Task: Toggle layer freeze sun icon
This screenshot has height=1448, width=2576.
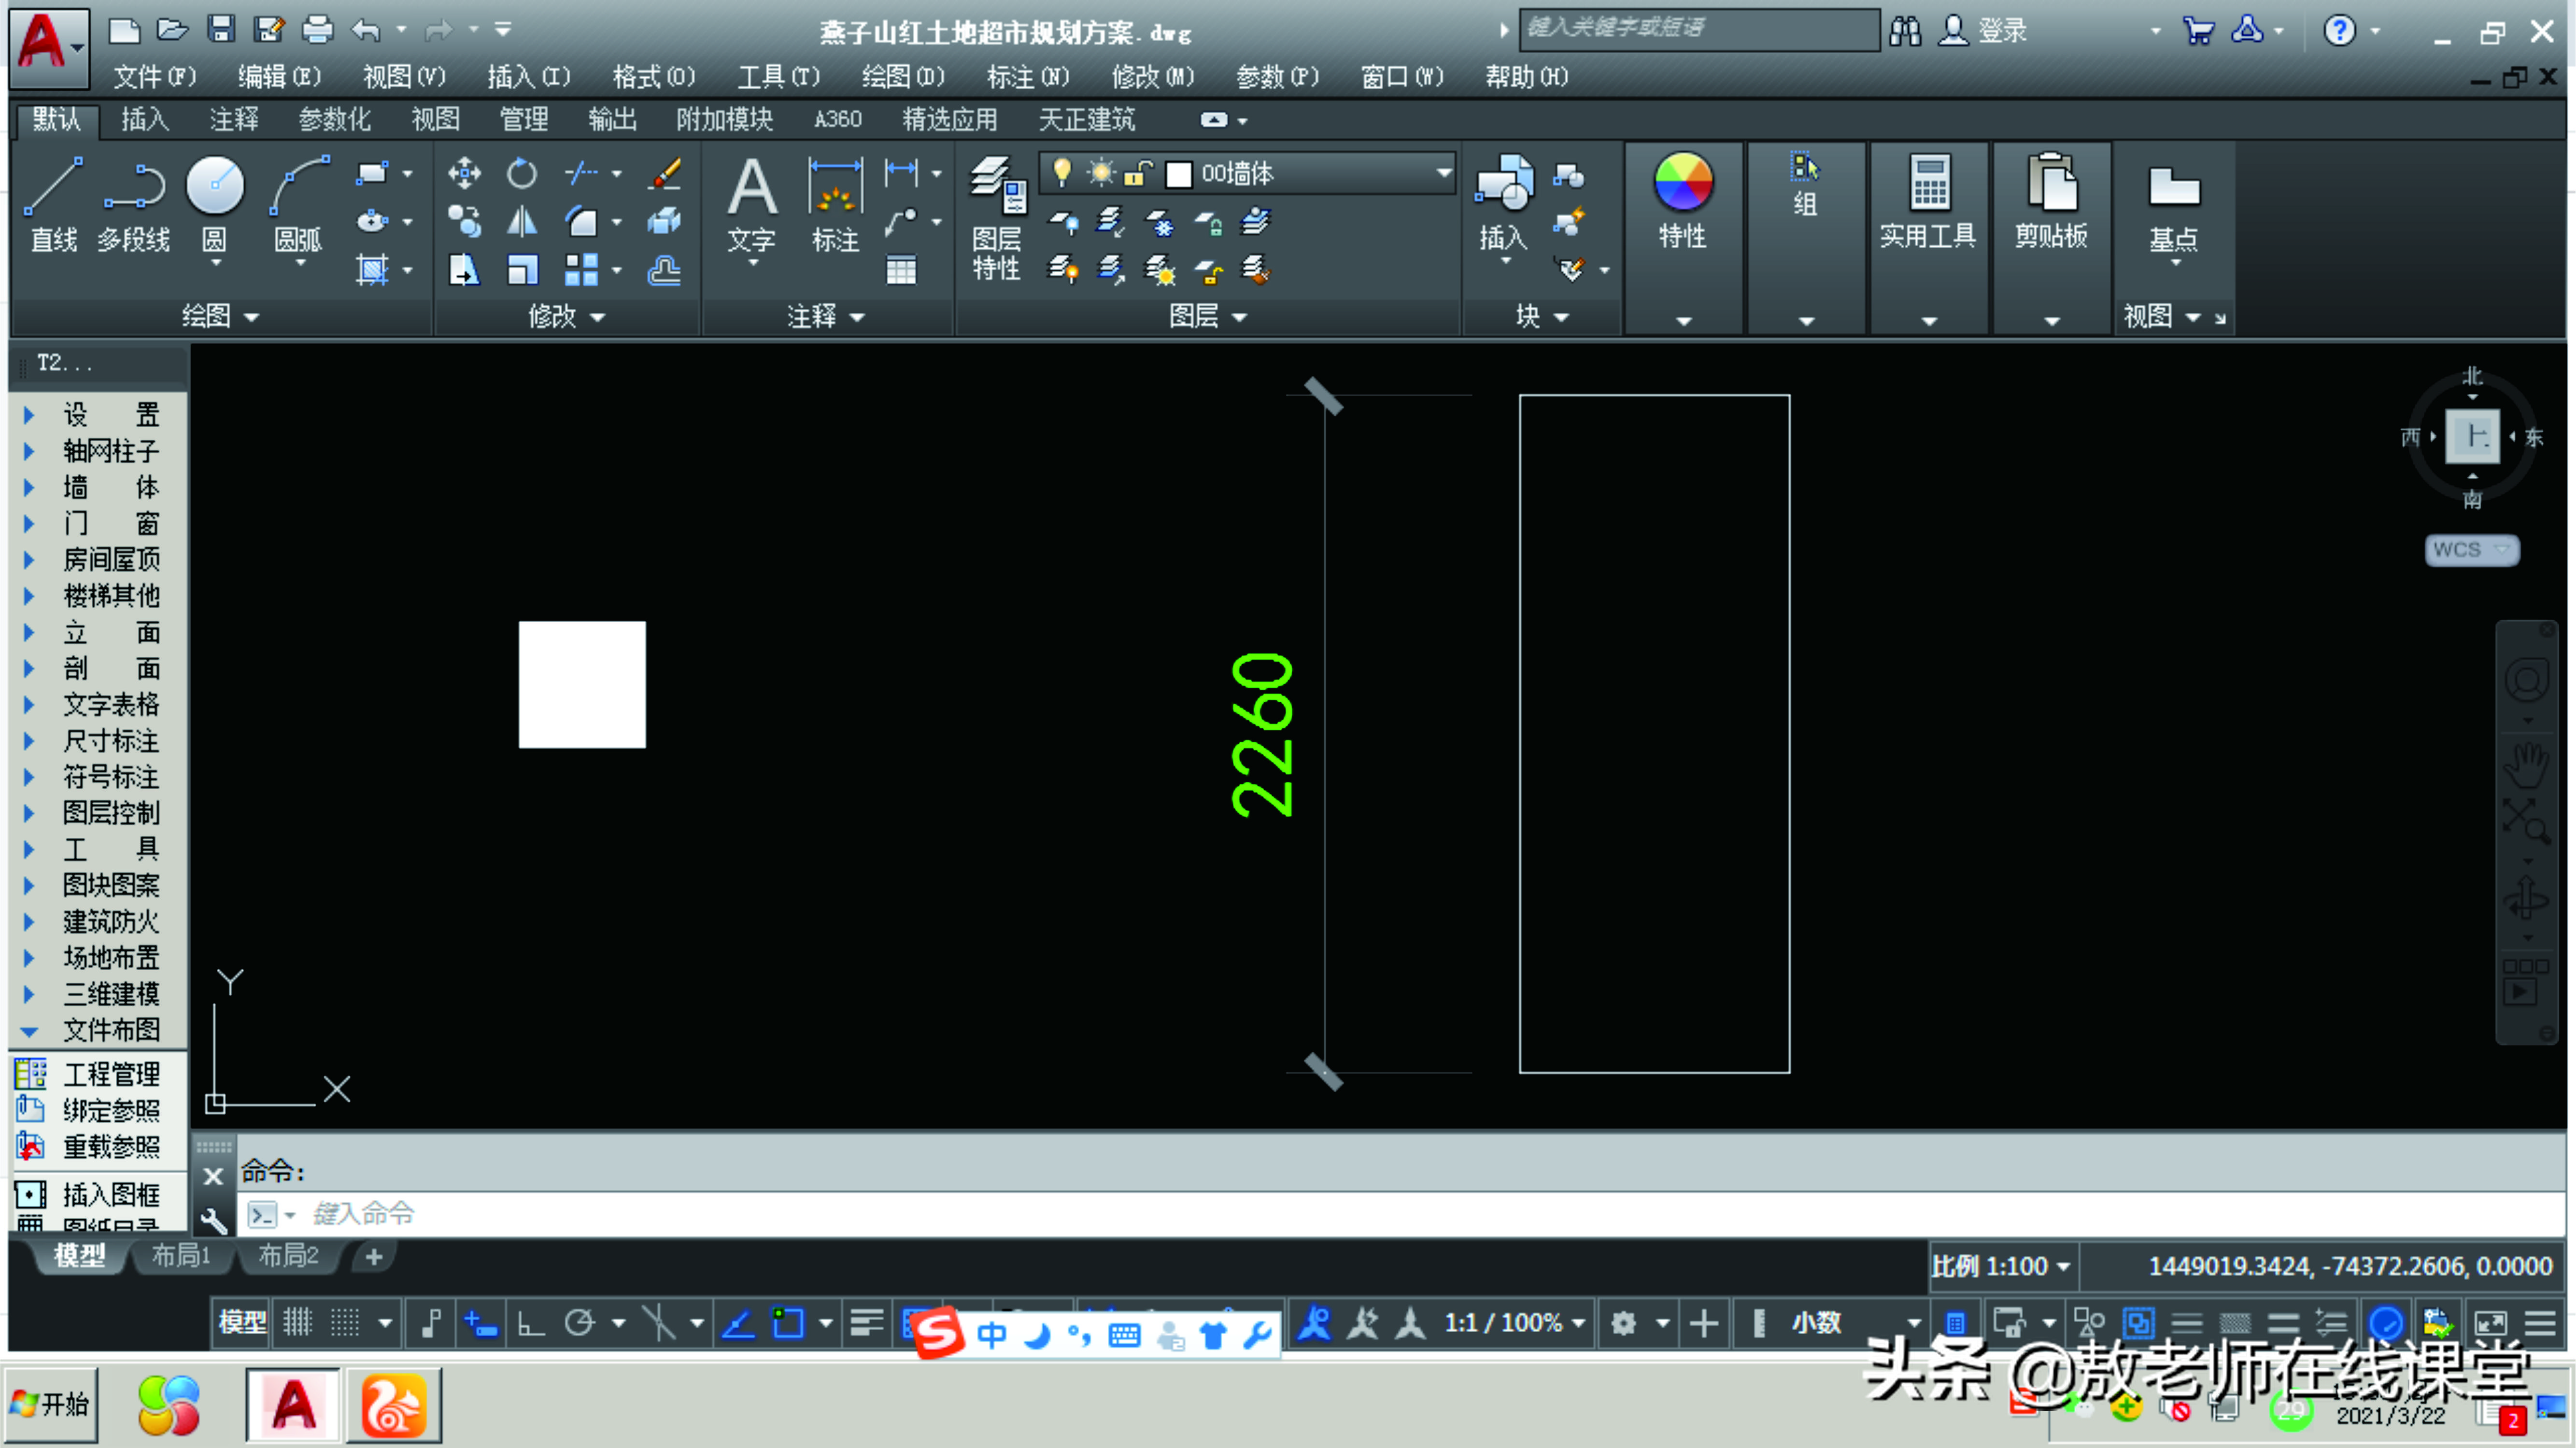Action: 1101,173
